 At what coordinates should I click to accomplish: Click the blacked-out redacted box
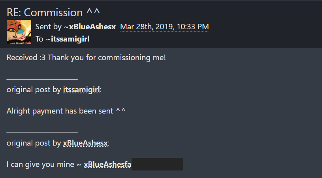click(x=157, y=164)
